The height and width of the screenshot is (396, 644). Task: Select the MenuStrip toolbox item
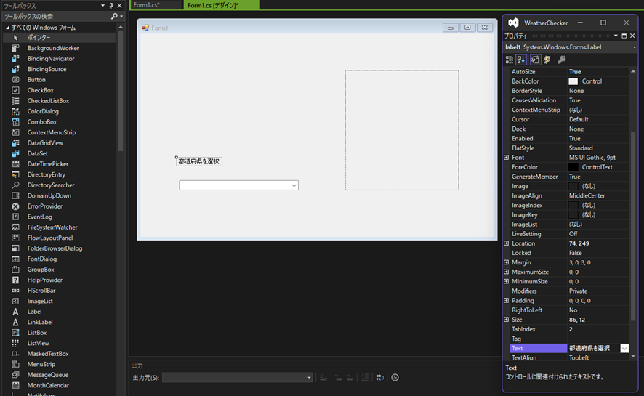tap(41, 365)
